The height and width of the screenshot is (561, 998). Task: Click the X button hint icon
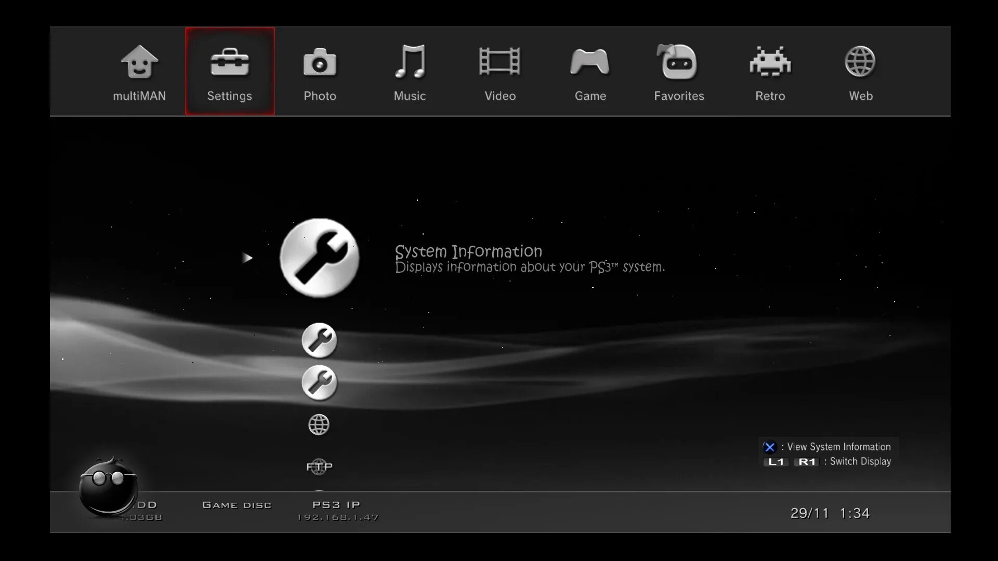click(x=770, y=447)
